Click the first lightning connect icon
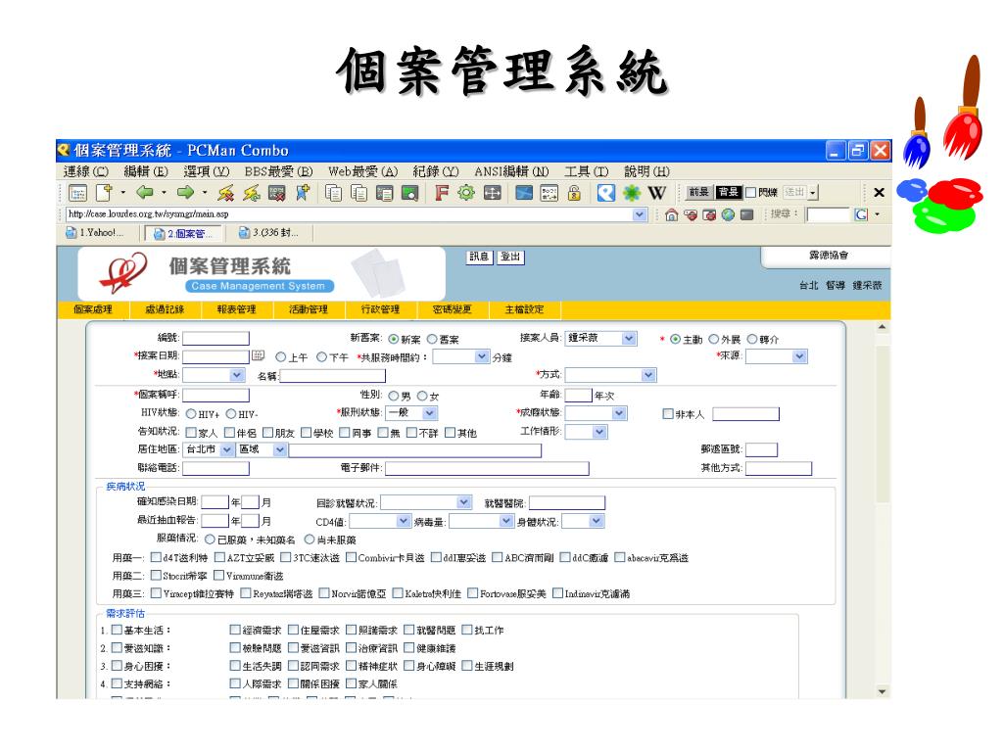 [x=225, y=193]
